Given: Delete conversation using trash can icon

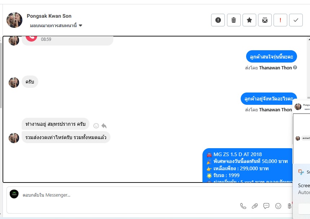Looking at the screenshot, I should pyautogui.click(x=234, y=20).
